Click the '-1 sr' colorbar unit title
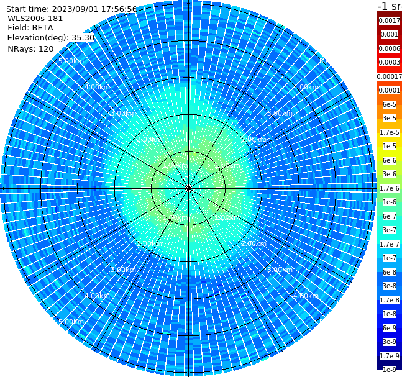This screenshot has height=377, width=402. 390,6
